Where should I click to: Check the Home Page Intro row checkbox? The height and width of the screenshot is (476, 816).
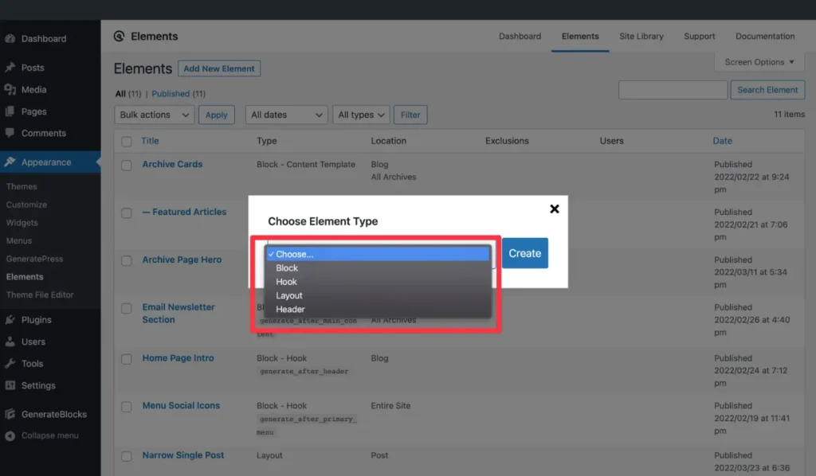(127, 359)
